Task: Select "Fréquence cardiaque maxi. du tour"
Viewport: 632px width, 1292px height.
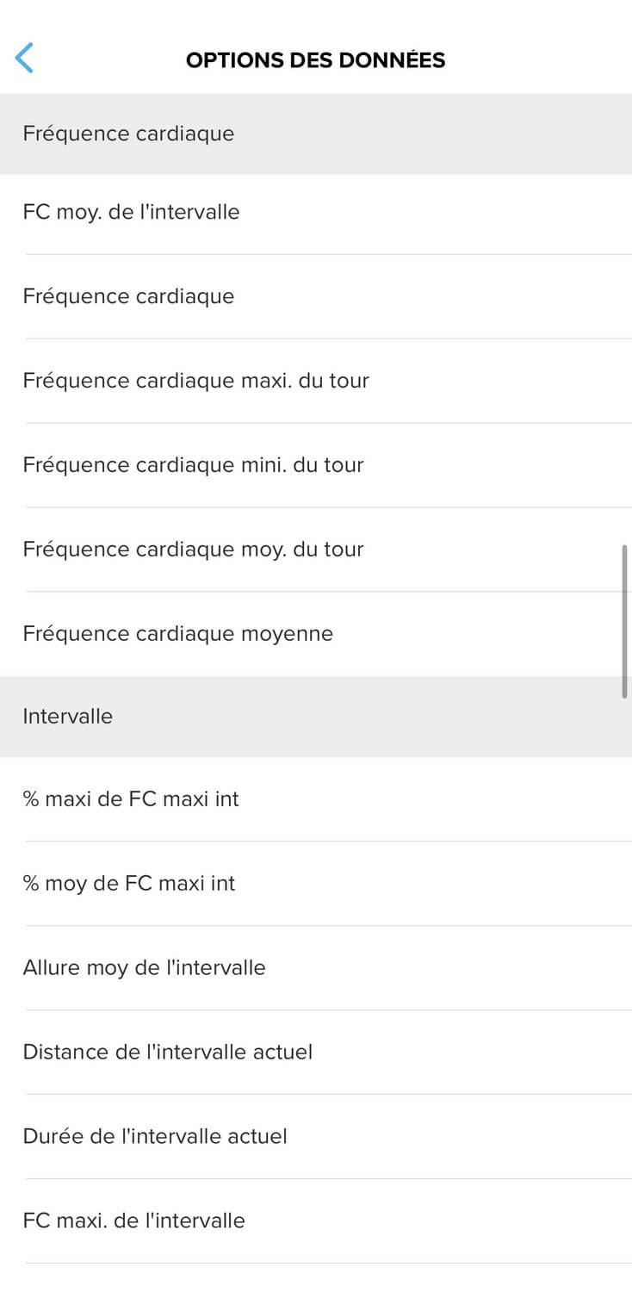Action: (x=195, y=381)
